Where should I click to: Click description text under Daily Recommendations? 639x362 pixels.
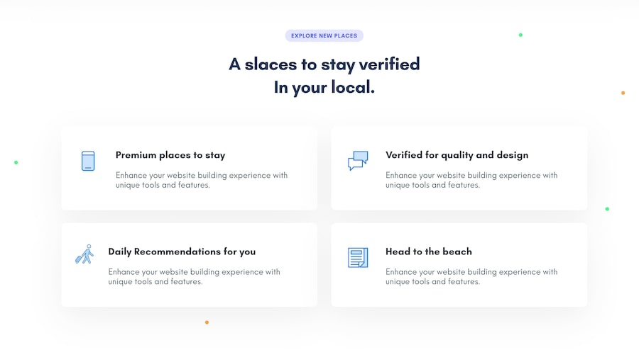tap(194, 276)
